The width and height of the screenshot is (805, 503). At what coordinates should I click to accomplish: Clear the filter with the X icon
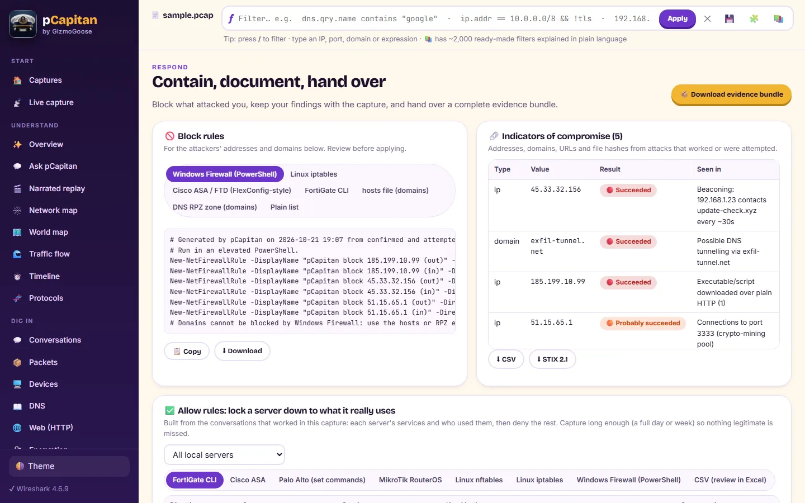click(x=707, y=19)
